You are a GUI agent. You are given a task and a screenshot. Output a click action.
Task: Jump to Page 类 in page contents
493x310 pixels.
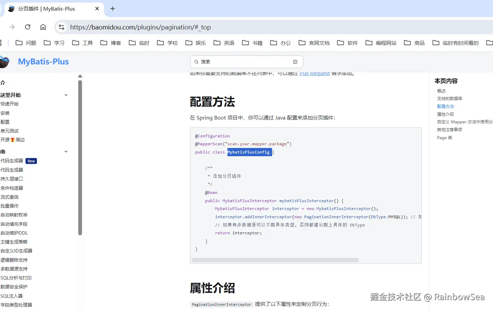coord(445,137)
